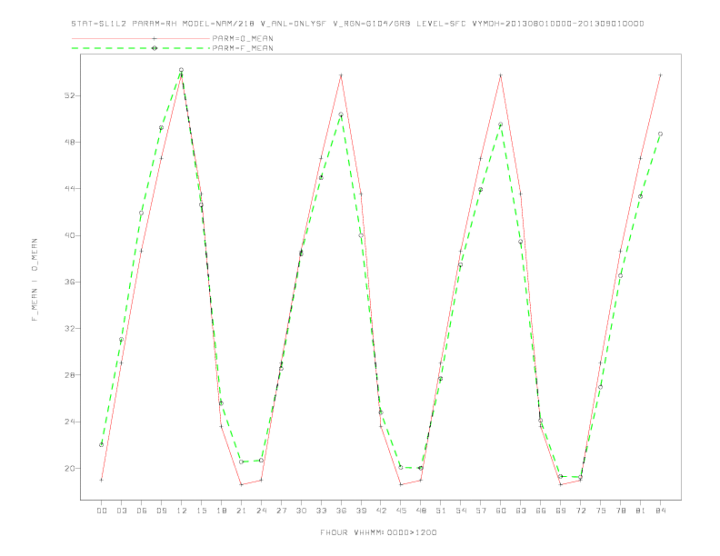Click forecast hour 51 x-axis label
Image resolution: width=720 pixels, height=556 pixels.
tap(441, 511)
